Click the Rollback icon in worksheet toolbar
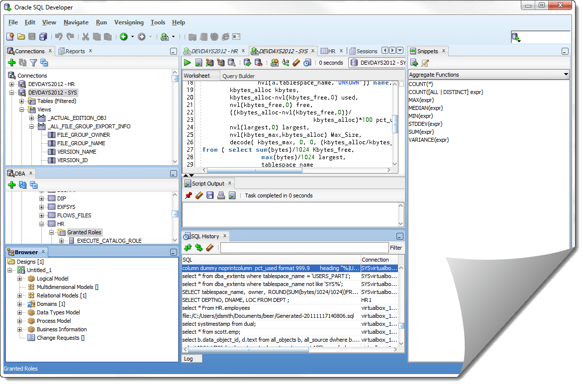 (x=258, y=63)
